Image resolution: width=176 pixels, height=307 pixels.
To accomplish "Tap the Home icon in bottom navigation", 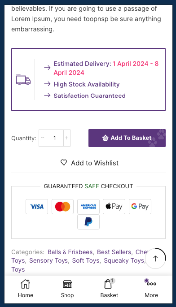I will 26,284.
